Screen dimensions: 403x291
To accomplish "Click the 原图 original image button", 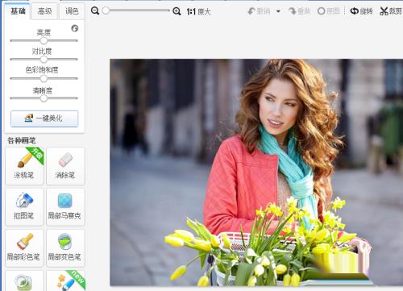I will pos(329,11).
